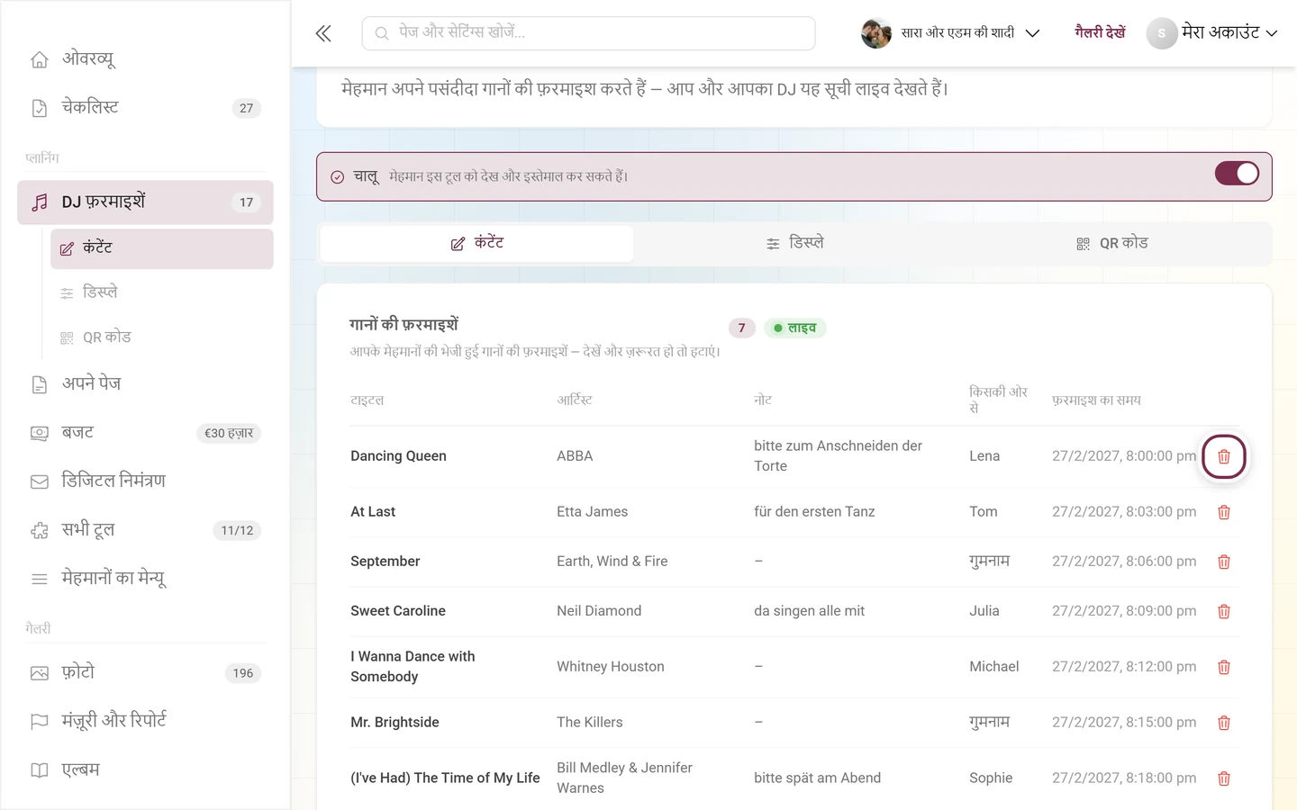Follow the गैलरी देखें link
This screenshot has width=1297, height=810.
coord(1100,33)
